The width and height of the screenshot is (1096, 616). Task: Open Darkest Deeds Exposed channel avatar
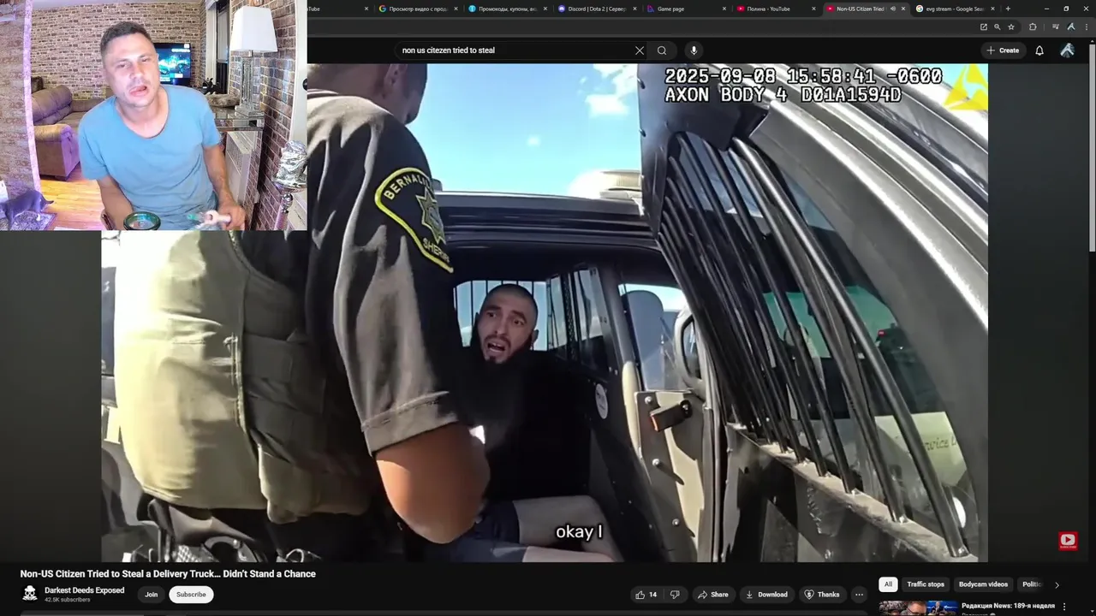pos(30,593)
